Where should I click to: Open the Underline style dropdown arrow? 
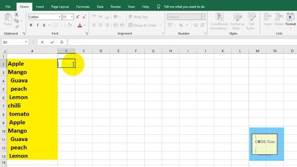49,26
